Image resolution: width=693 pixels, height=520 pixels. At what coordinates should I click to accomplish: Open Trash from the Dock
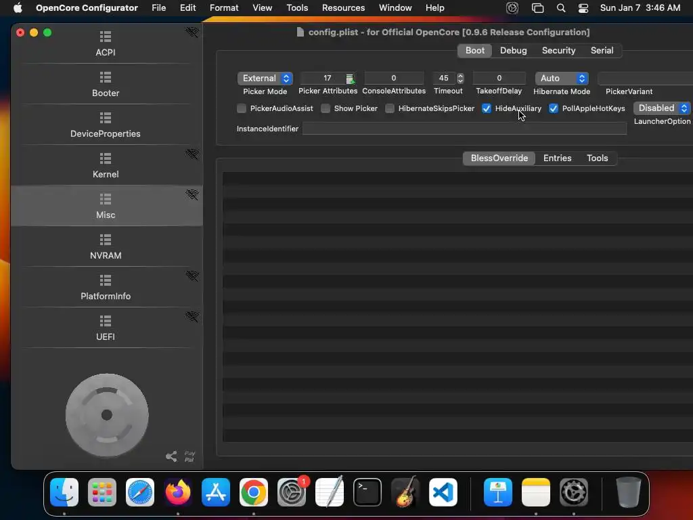(x=629, y=492)
